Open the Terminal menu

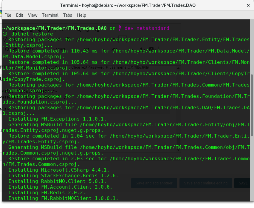coord(50,15)
